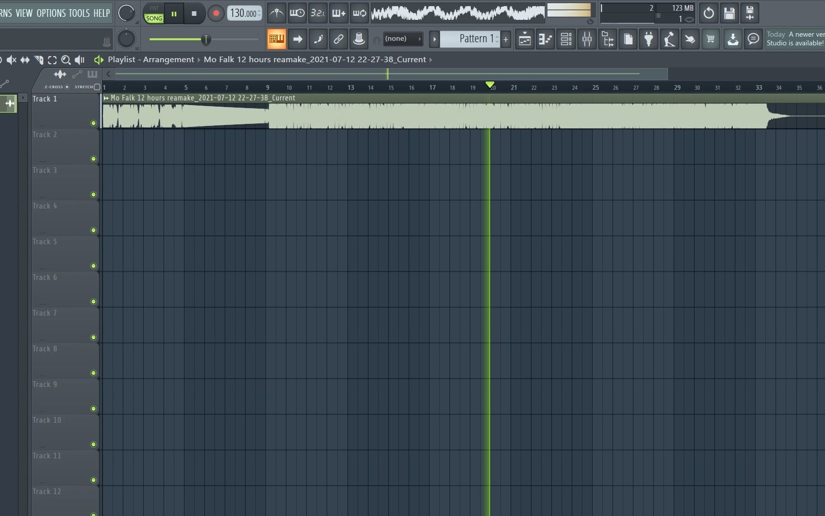Screen dimensions: 825x516
Task: Open the newer version available notification
Action: click(794, 39)
